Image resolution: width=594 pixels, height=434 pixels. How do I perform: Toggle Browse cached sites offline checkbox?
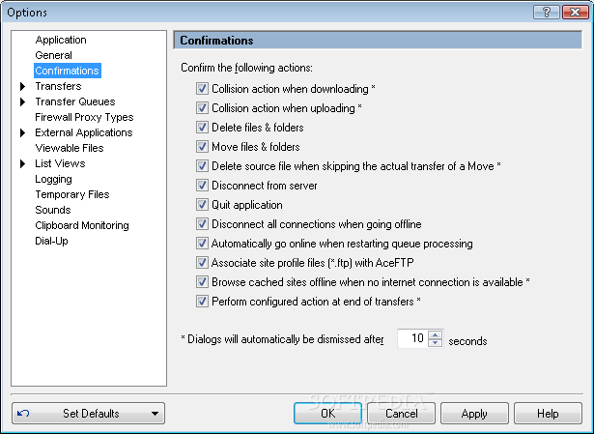click(202, 282)
